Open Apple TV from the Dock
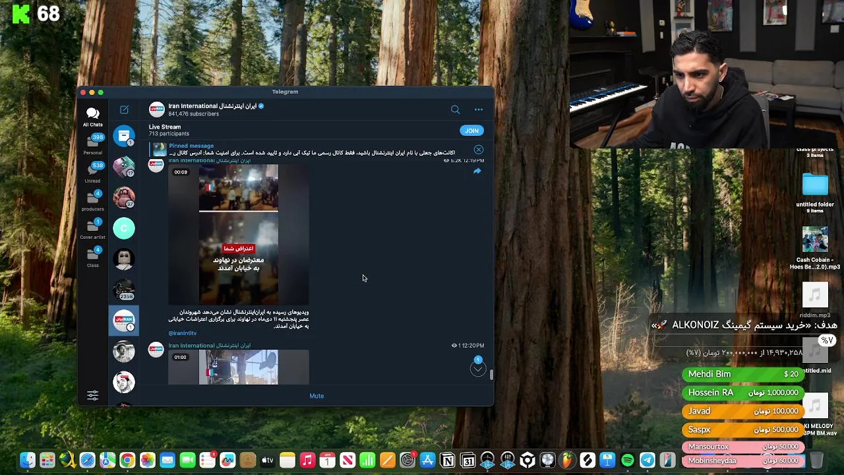The width and height of the screenshot is (844, 475). point(267,460)
